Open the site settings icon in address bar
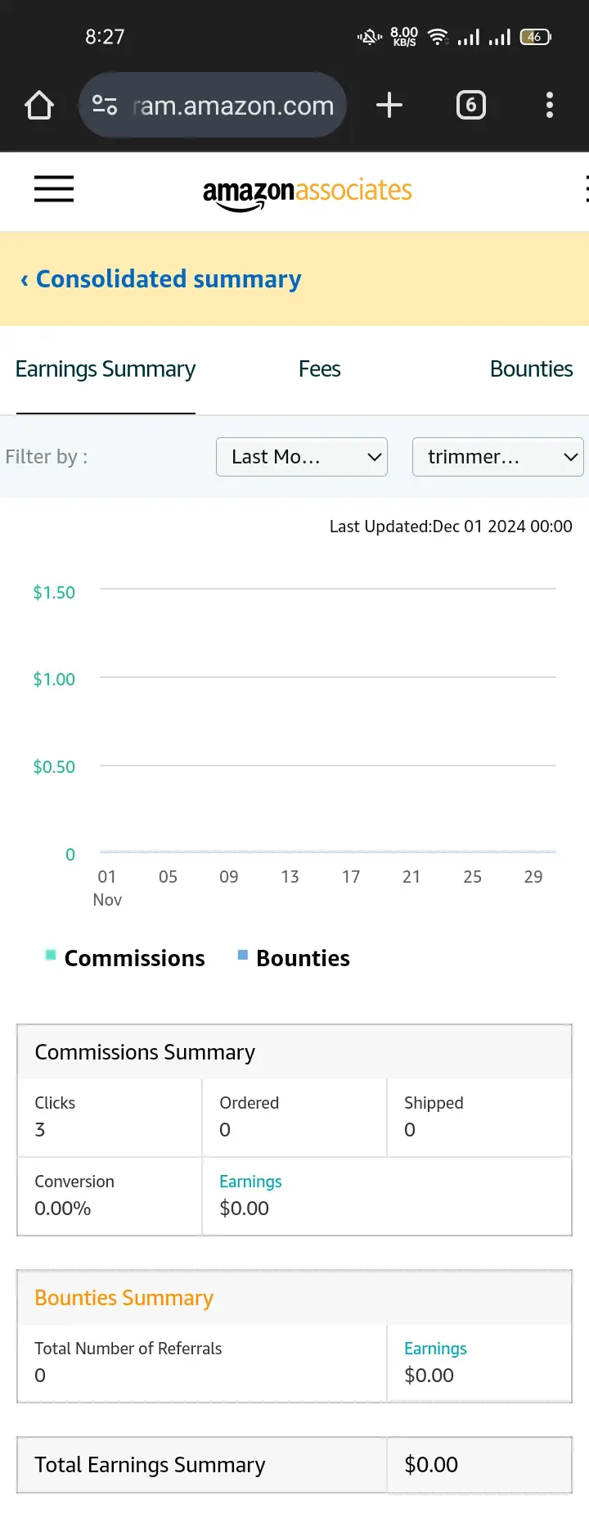The height and width of the screenshot is (1514, 589). coord(105,105)
